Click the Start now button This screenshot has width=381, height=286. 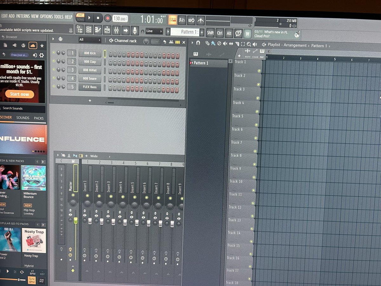click(x=19, y=94)
